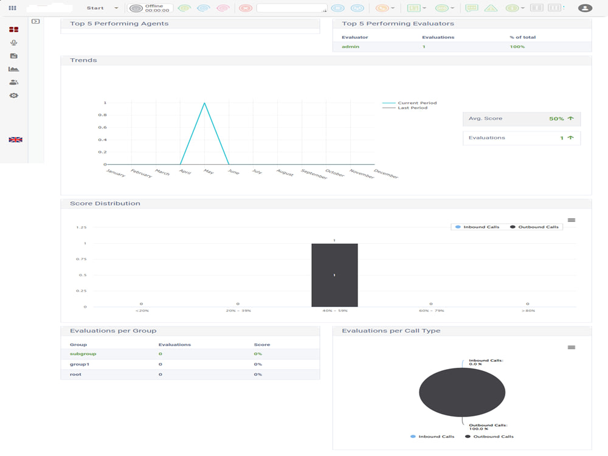Toggle Inbound Calls legend under pie chart
The width and height of the screenshot is (608, 456).
click(x=432, y=437)
